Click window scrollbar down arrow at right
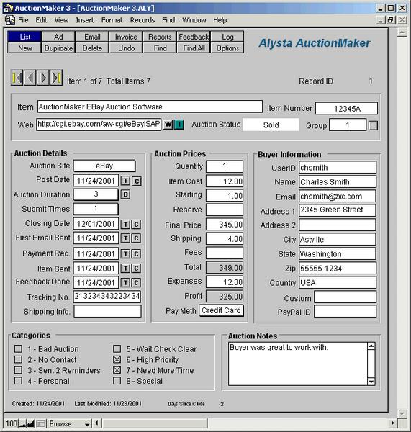Viewport: 411px width, 432px height. 402,413
